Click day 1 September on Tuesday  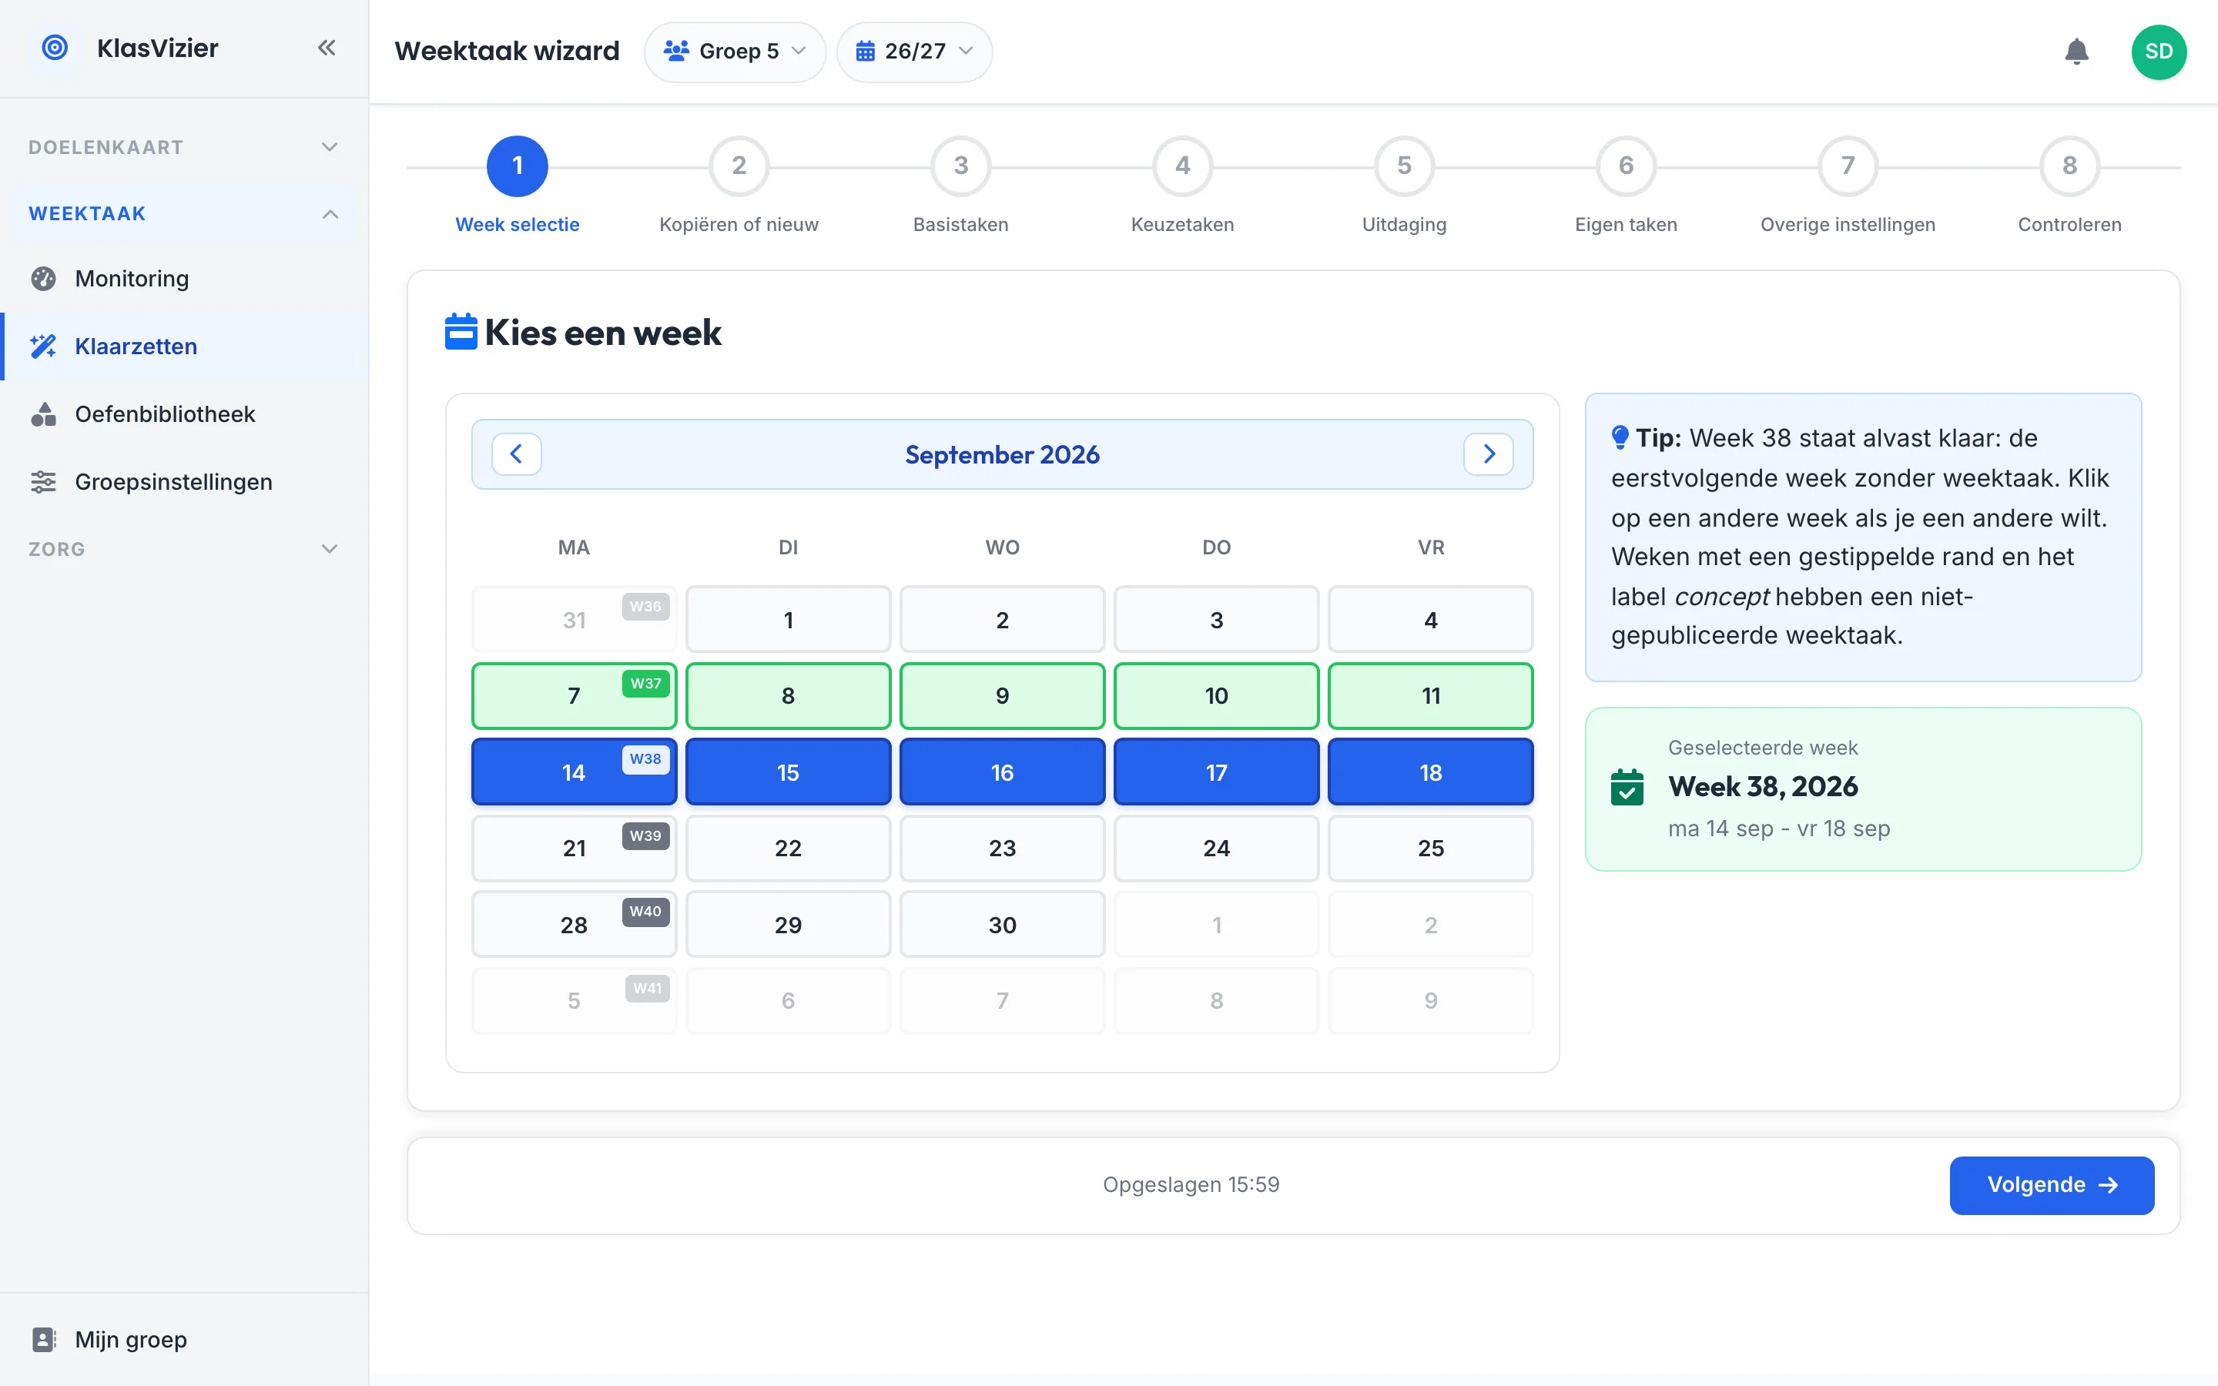[788, 620]
